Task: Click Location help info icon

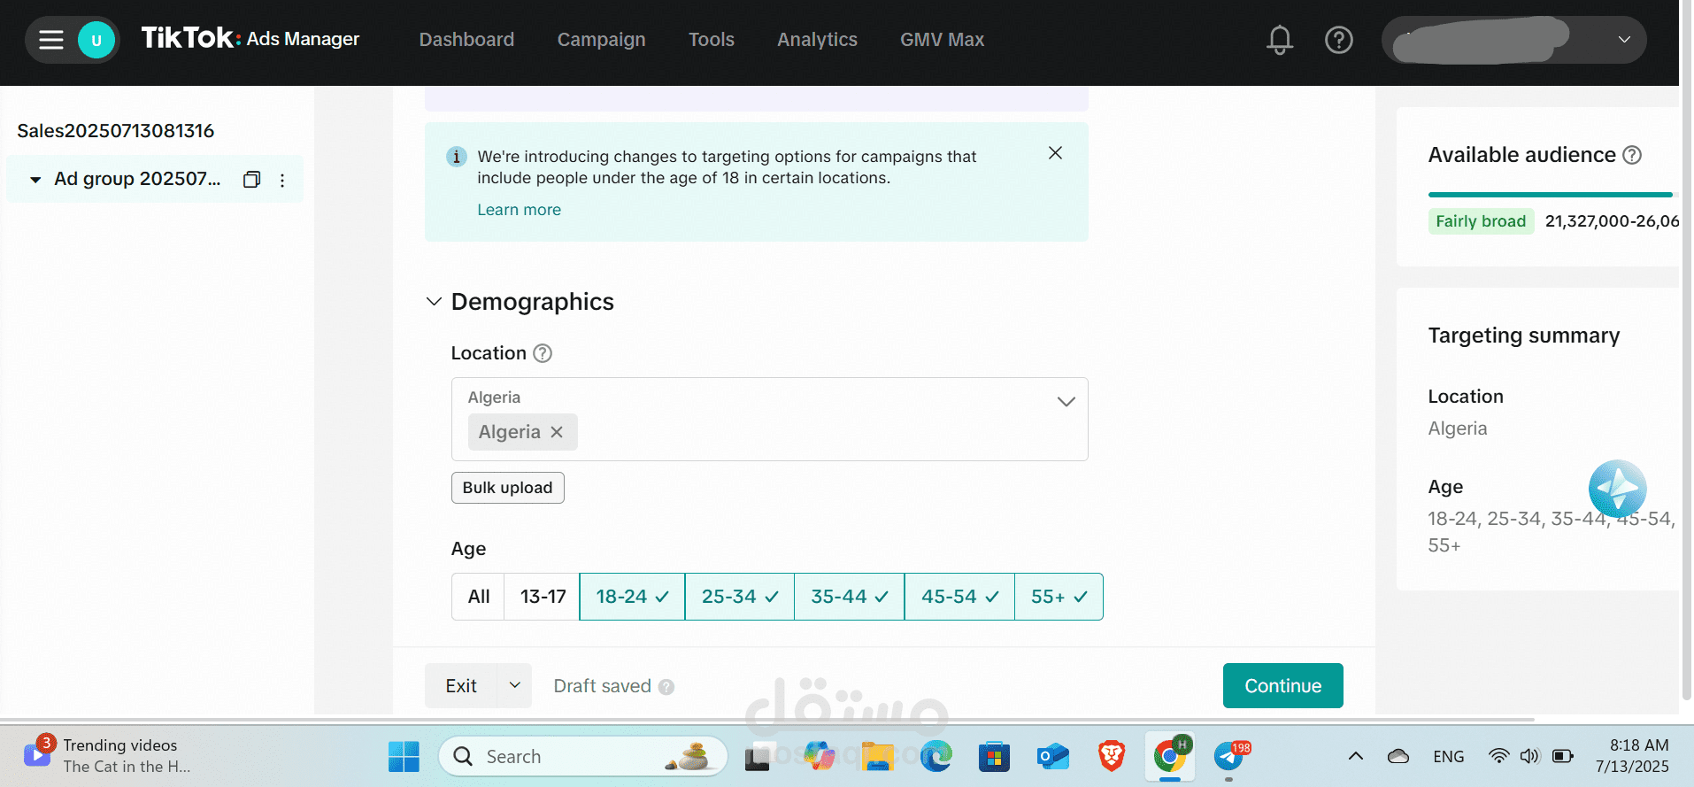Action: pos(543,353)
